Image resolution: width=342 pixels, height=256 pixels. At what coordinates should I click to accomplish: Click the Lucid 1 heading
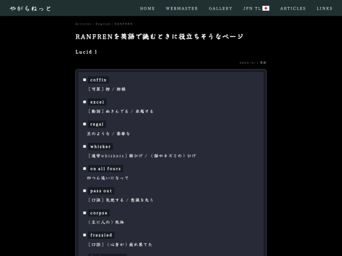(x=86, y=52)
